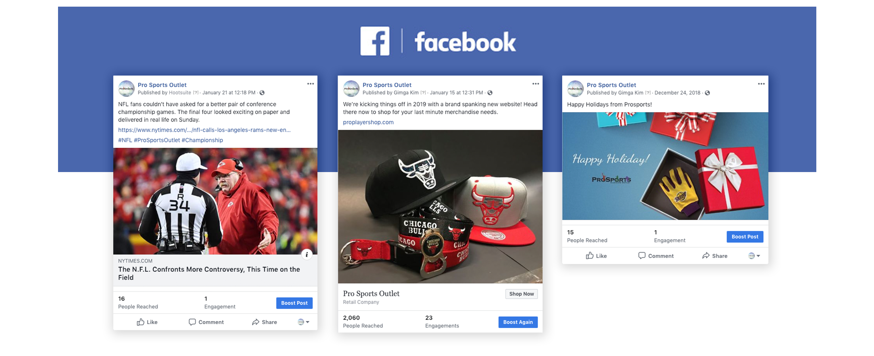Expand the post-as dropdown on NFL post
Image resolution: width=874 pixels, height=356 pixels.
(303, 322)
